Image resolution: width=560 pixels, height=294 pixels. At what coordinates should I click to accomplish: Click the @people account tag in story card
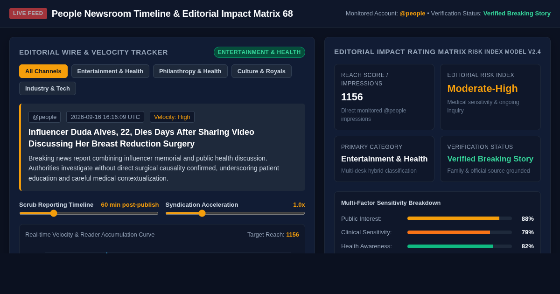[x=44, y=117]
